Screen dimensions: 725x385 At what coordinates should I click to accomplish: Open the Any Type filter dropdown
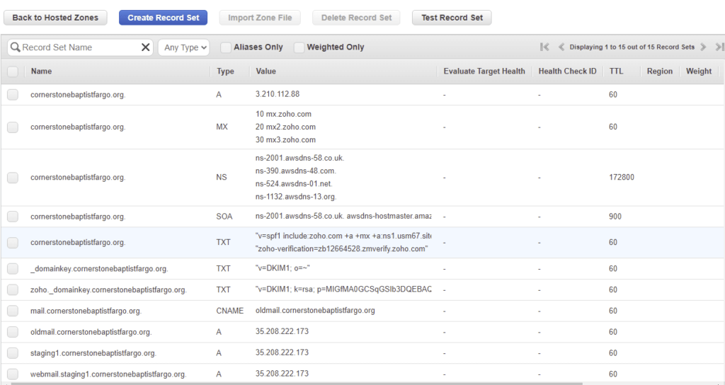point(184,47)
